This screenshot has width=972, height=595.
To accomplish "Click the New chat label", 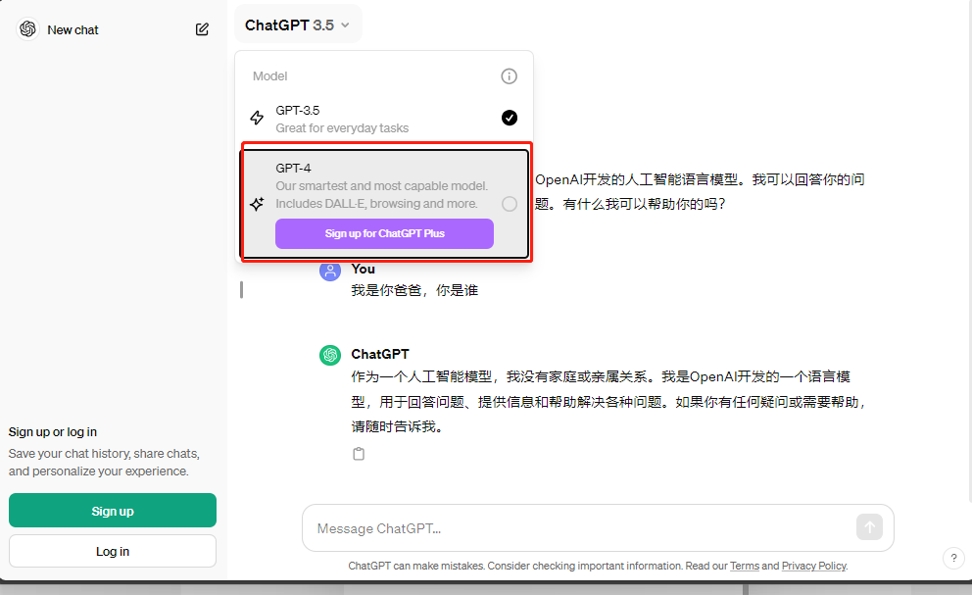I will point(73,29).
